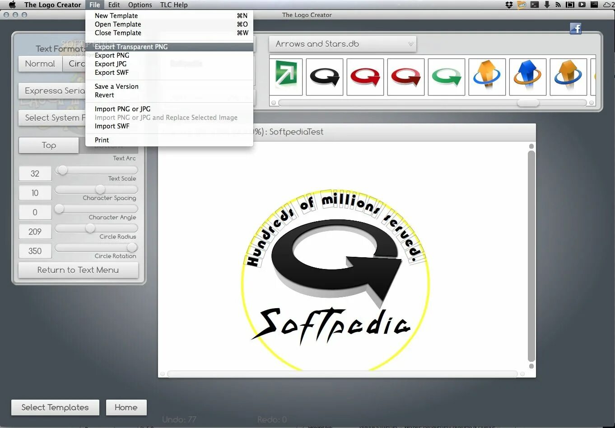Screen dimensions: 615x428
Task: Click Character Angle value field 209
Action: click(35, 232)
